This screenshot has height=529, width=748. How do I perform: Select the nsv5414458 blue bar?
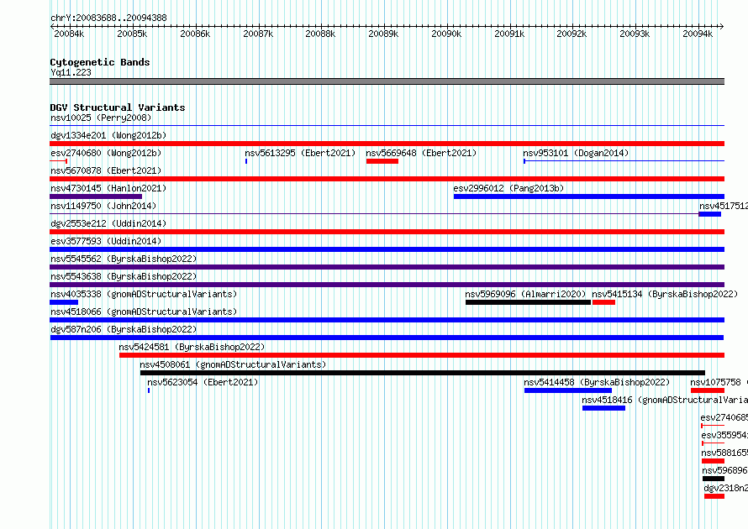[567, 390]
